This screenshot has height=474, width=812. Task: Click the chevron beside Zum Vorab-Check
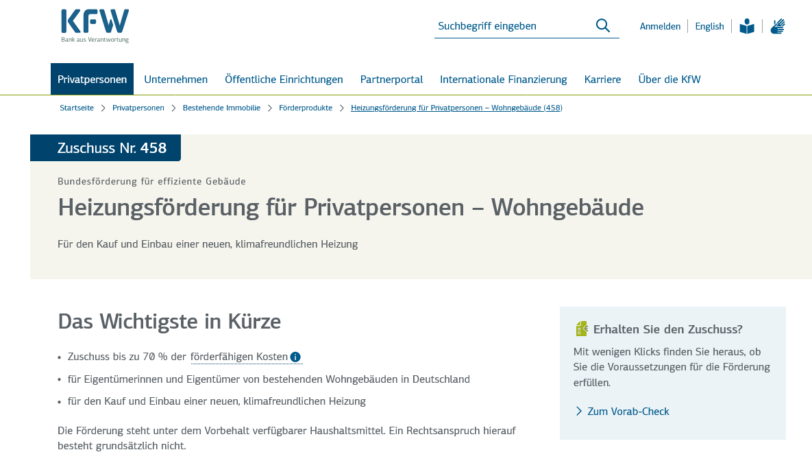tap(578, 411)
